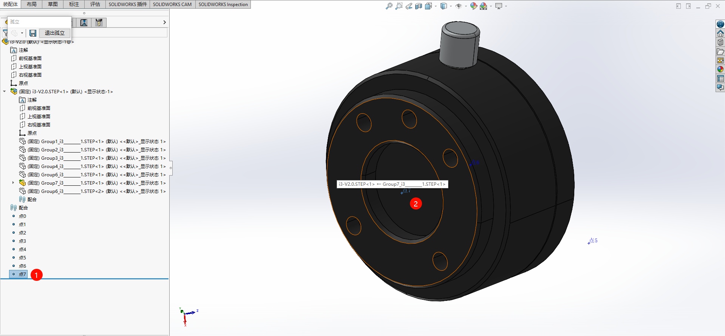Click the view triad axis indicator
The height and width of the screenshot is (336, 725).
189,316
